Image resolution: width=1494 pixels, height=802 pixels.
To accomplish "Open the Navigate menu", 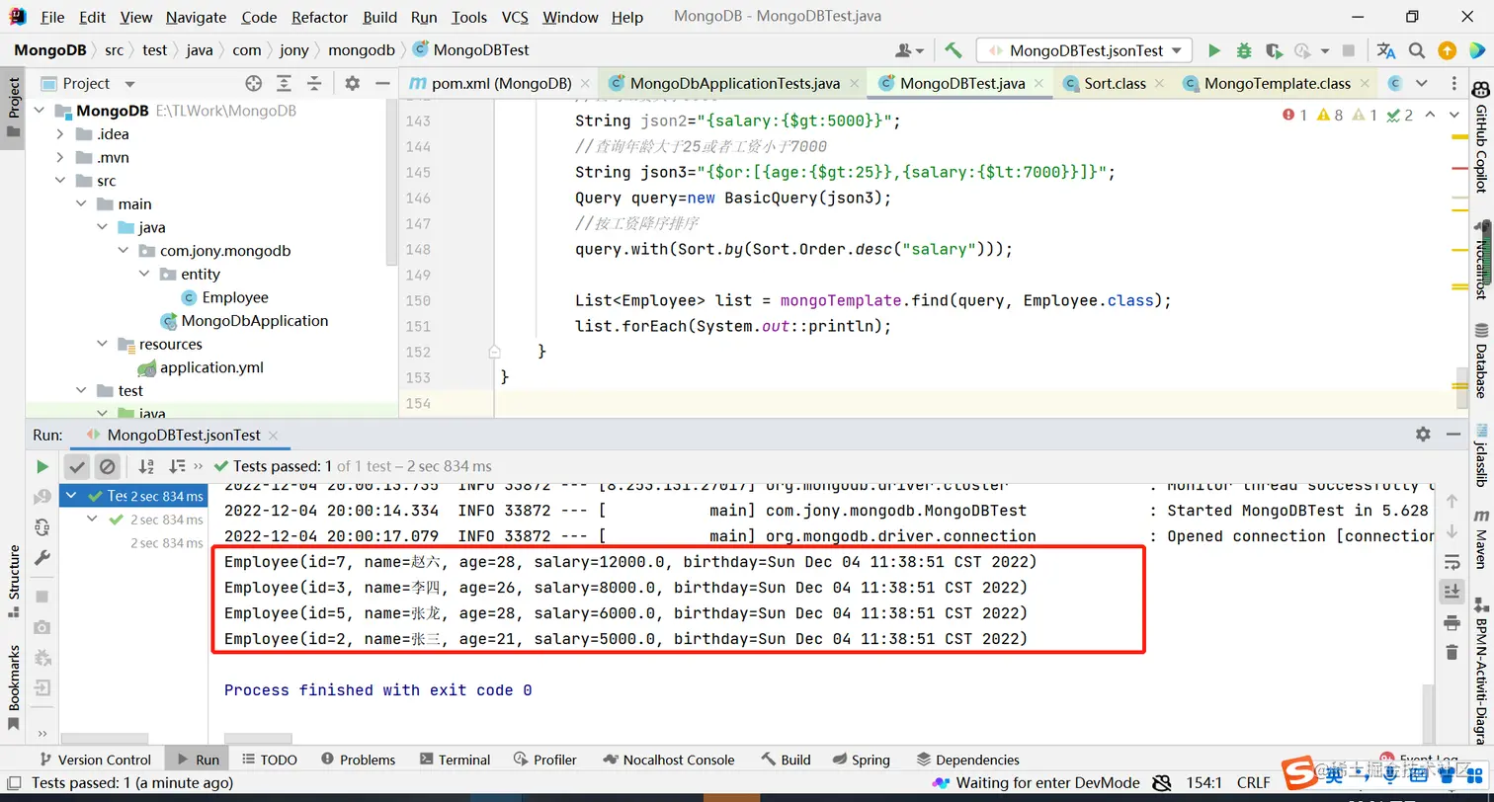I will tap(196, 17).
